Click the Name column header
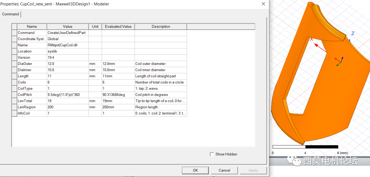 (32, 26)
